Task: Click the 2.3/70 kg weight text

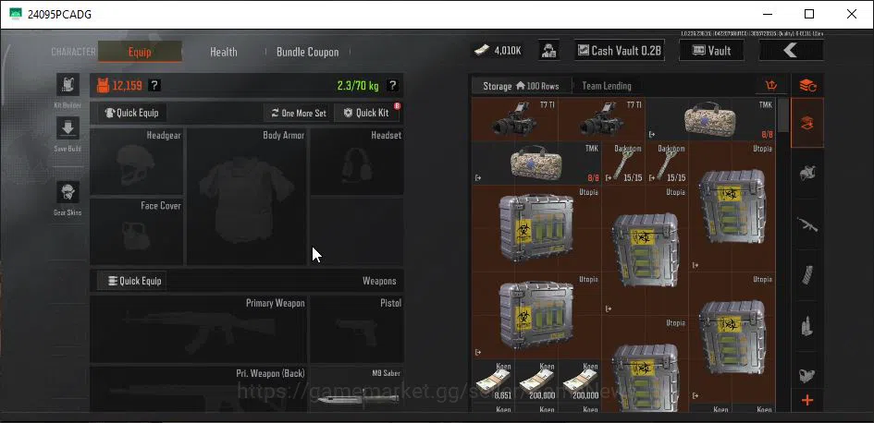Action: (x=358, y=86)
